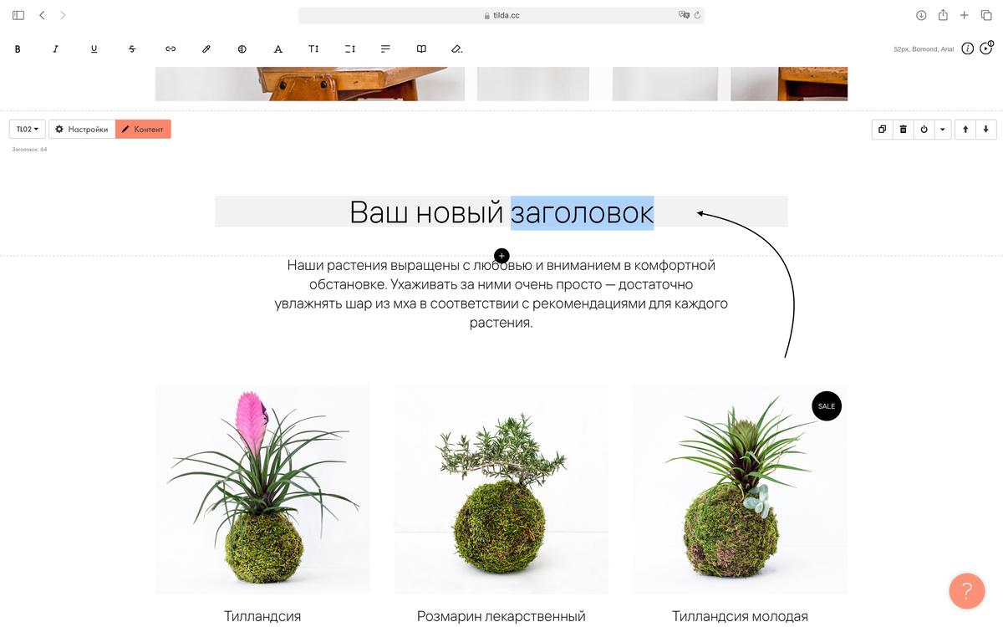Duplicate the block with the copy icon
1003x627 pixels.
pyautogui.click(x=882, y=129)
